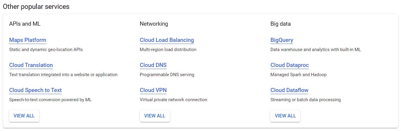Click 'Data warehouse and analytics with built-in ML'
This screenshot has height=131, width=401.
[x=316, y=50]
